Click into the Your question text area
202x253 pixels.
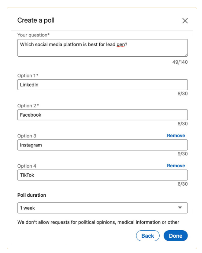[x=102, y=48]
